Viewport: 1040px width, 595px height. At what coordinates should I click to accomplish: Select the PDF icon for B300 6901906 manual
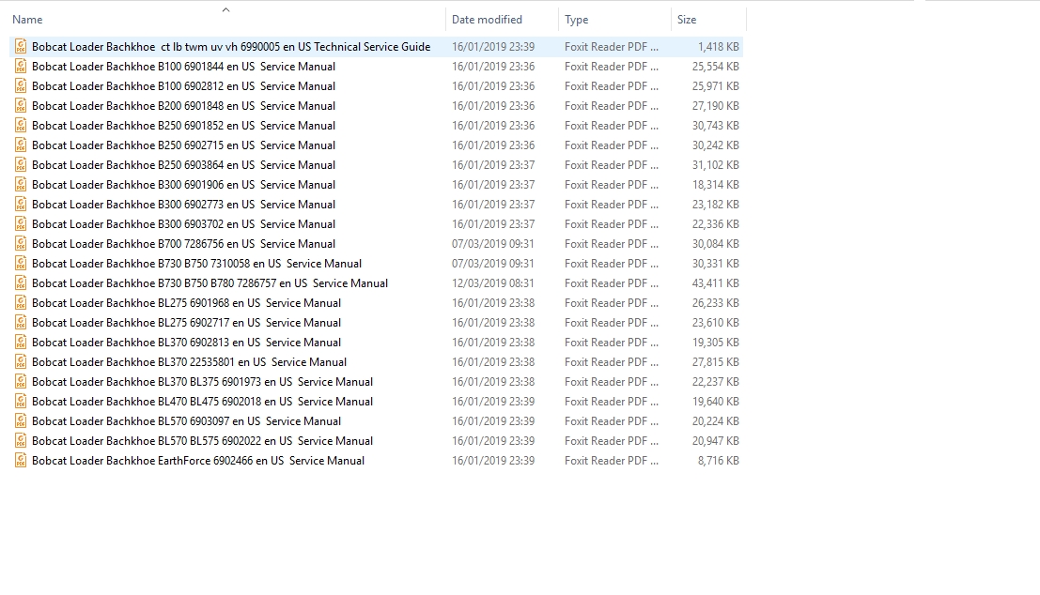(x=21, y=185)
